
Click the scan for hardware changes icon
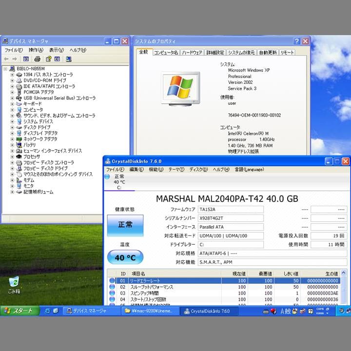(x=69, y=59)
